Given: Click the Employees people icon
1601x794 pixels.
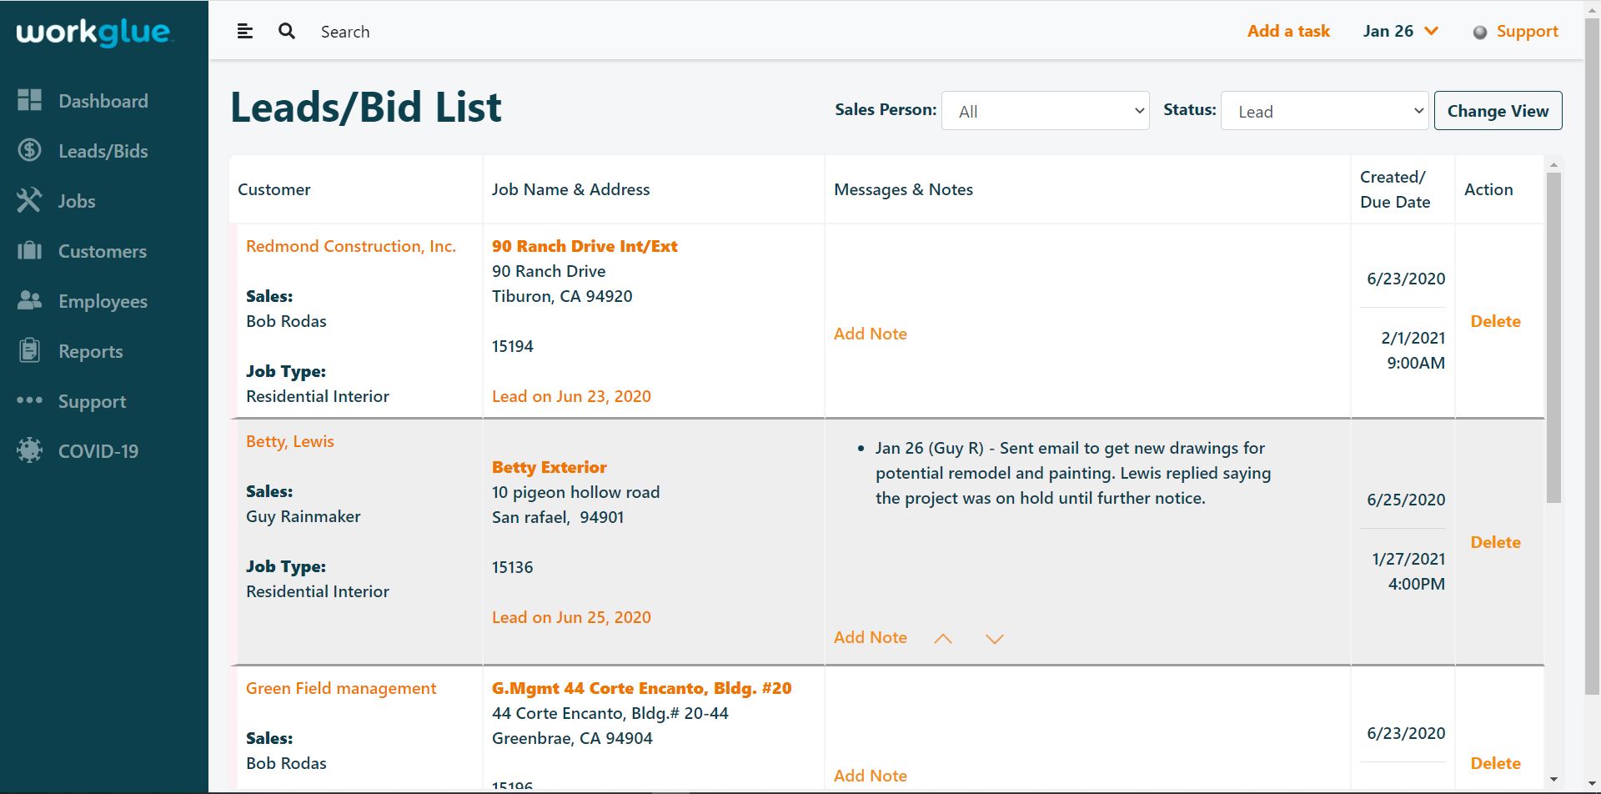Looking at the screenshot, I should (x=29, y=300).
